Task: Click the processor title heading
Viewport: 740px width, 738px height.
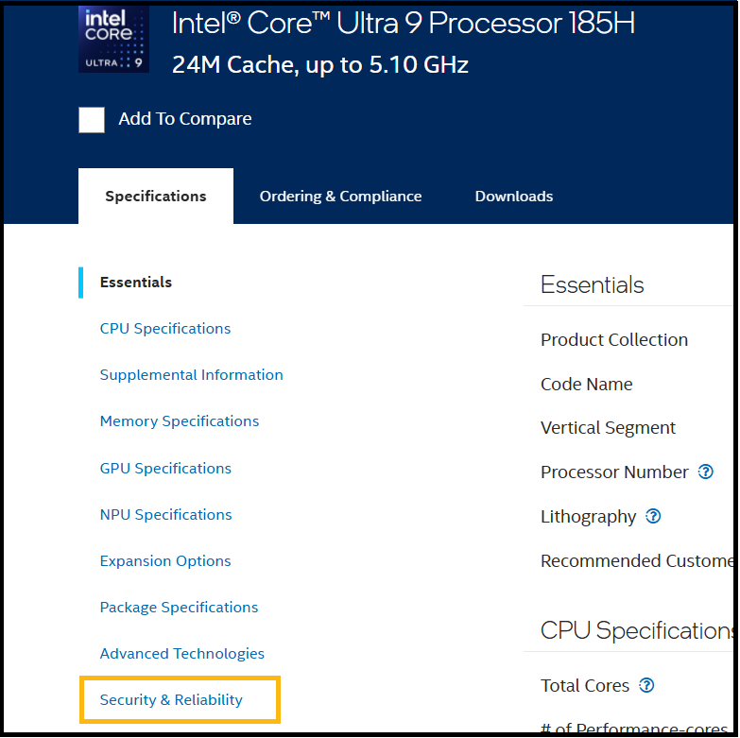Action: [404, 24]
